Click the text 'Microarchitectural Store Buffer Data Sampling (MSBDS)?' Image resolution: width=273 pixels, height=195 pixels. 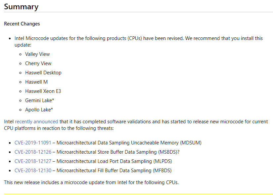(118, 152)
